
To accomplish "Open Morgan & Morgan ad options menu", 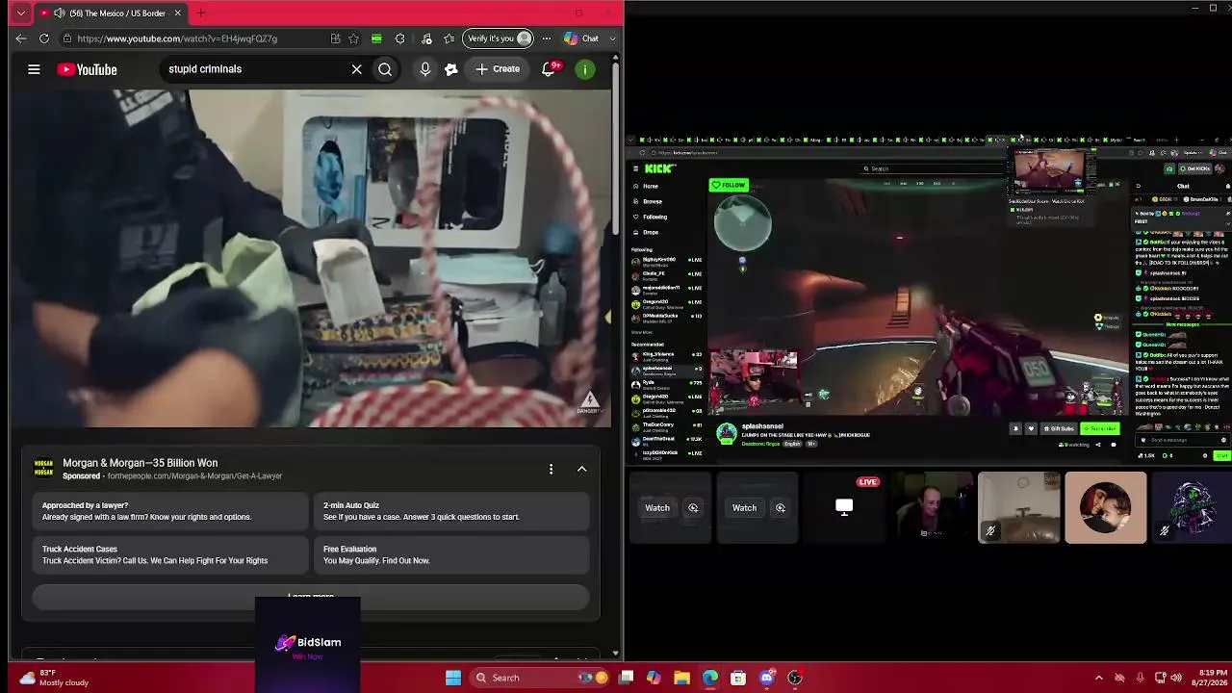I will point(551,469).
